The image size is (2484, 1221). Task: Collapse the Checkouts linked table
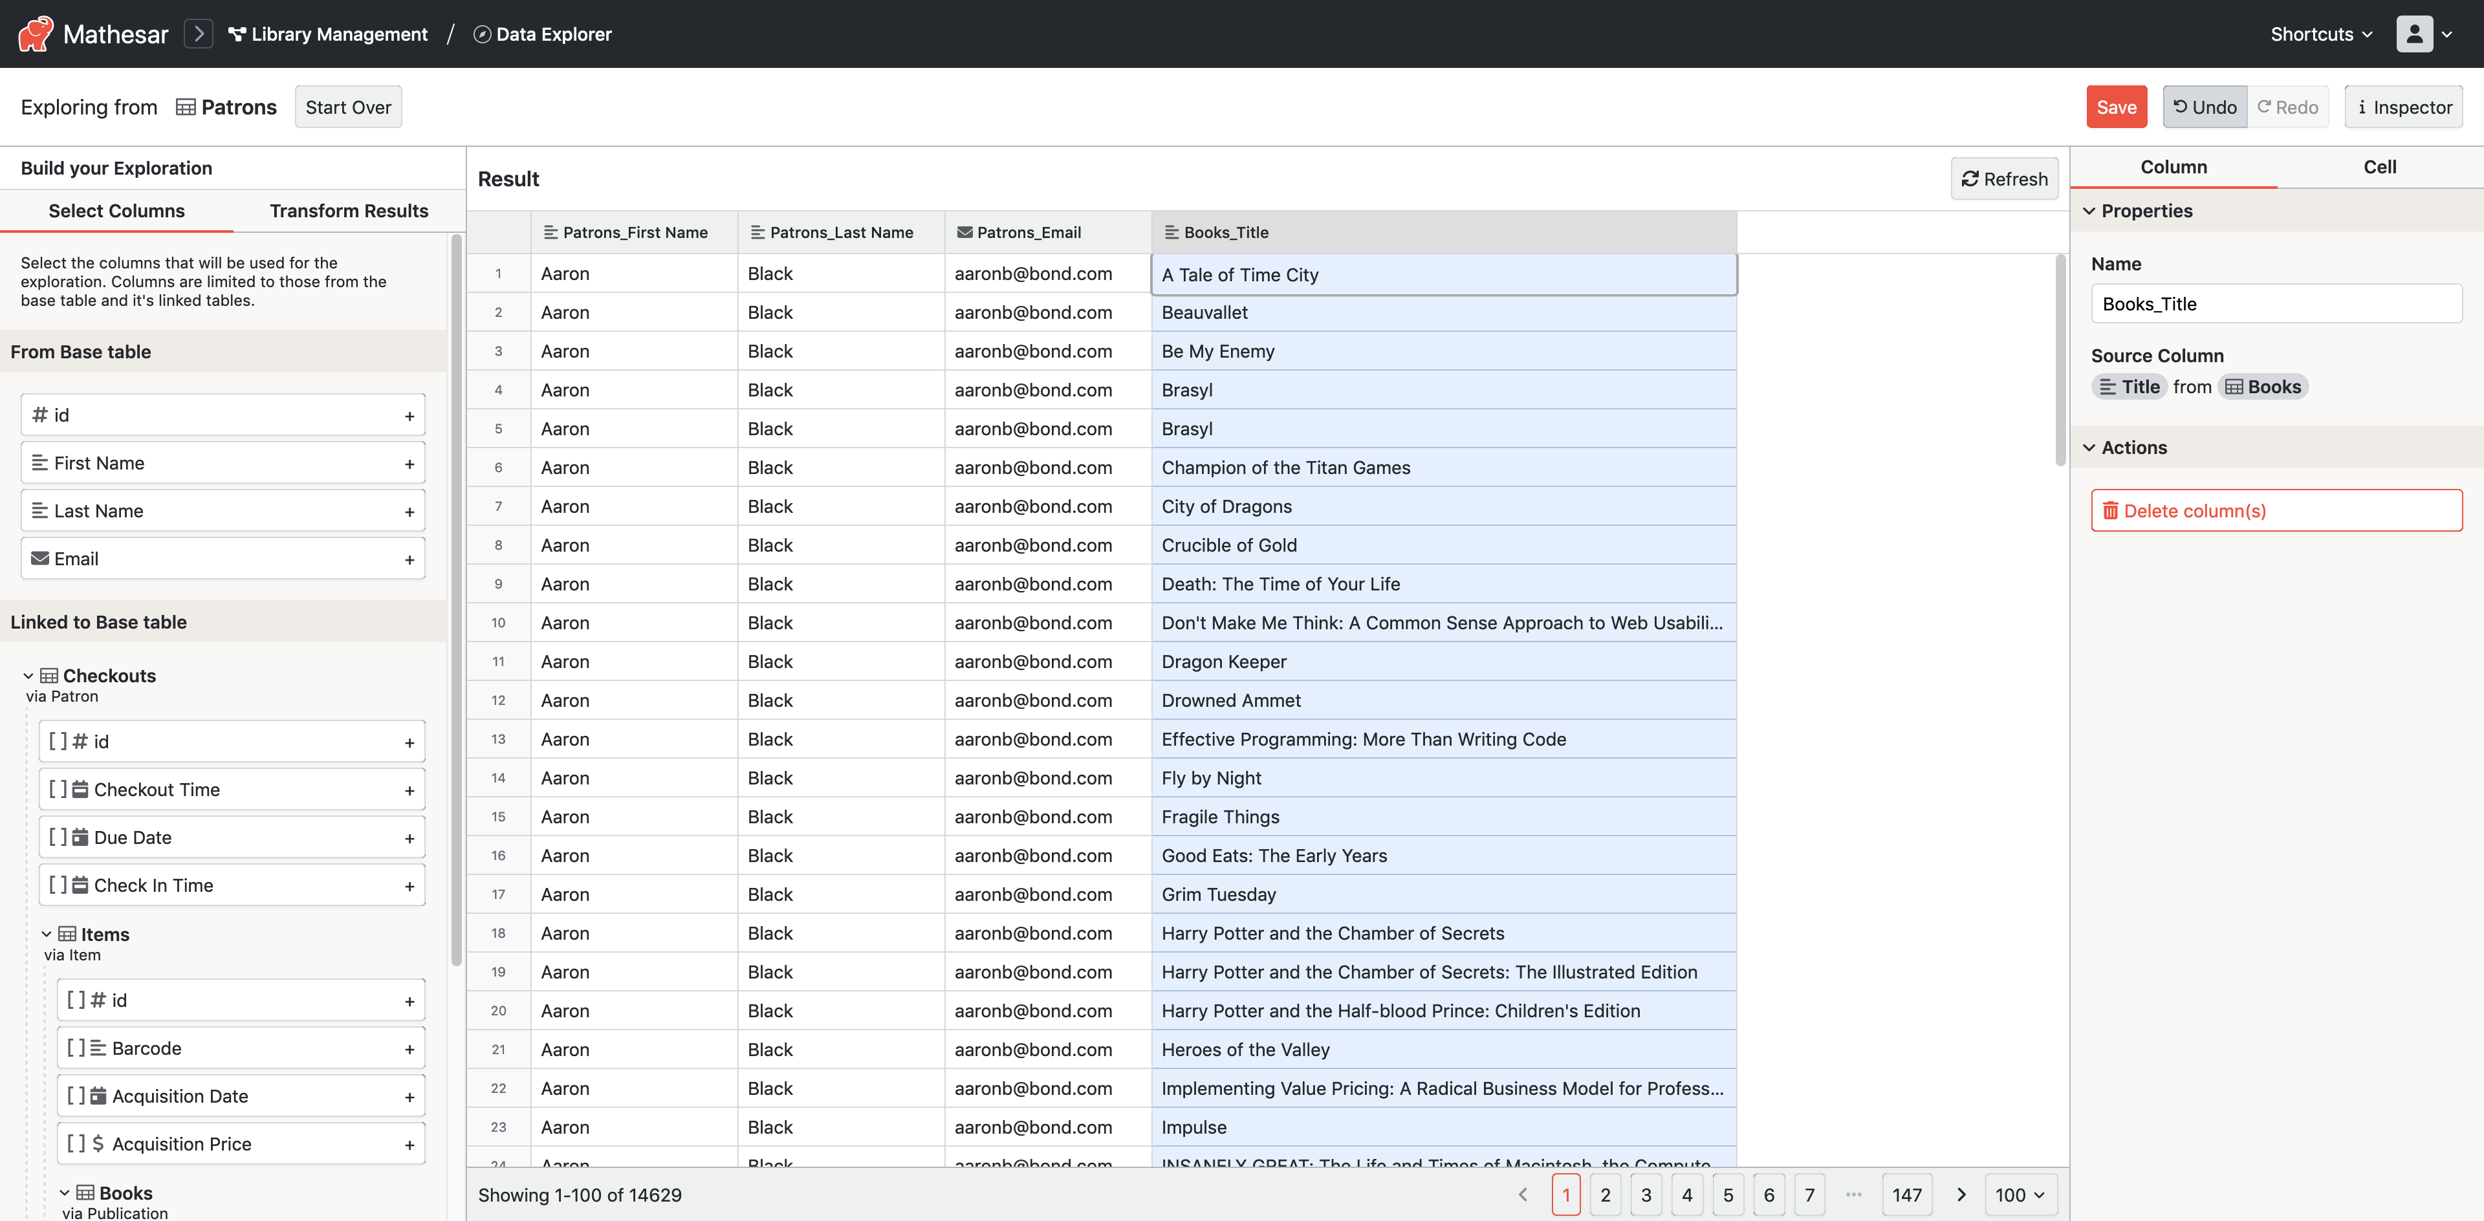(x=28, y=676)
